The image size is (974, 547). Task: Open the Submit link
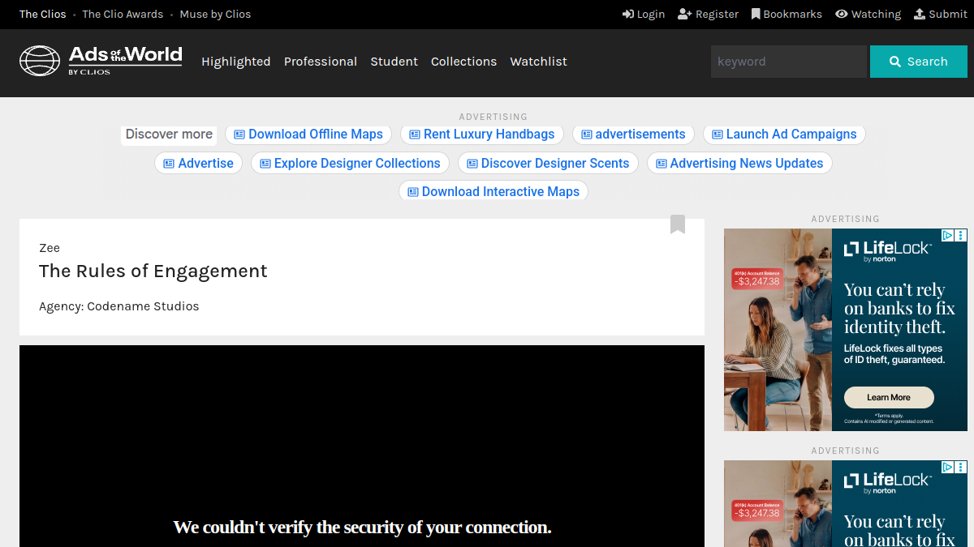pos(941,14)
